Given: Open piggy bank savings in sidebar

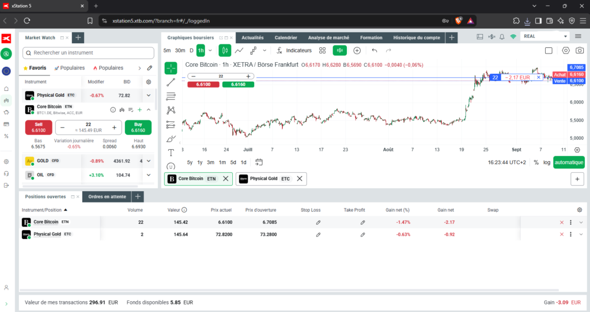Looking at the screenshot, I should (6, 112).
